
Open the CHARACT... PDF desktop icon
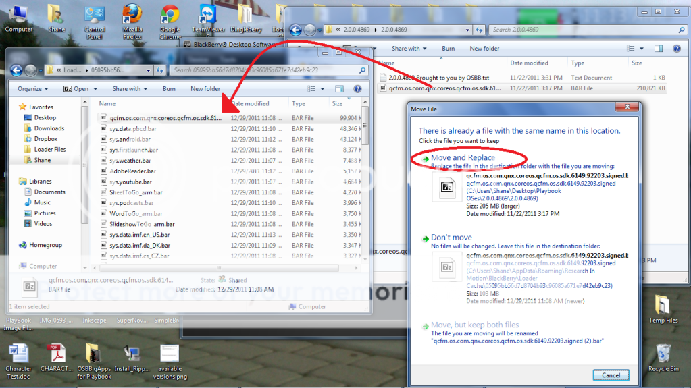coord(57,358)
